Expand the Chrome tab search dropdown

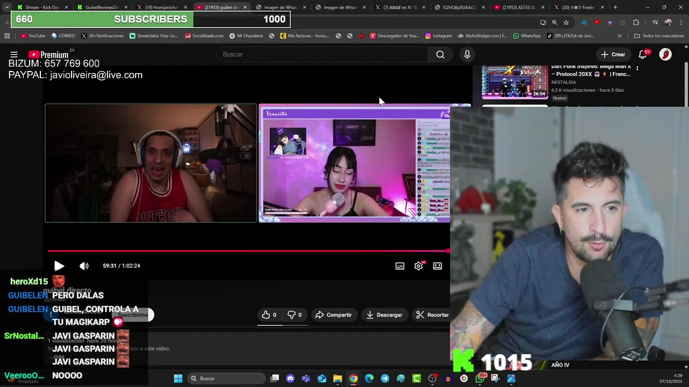point(6,8)
